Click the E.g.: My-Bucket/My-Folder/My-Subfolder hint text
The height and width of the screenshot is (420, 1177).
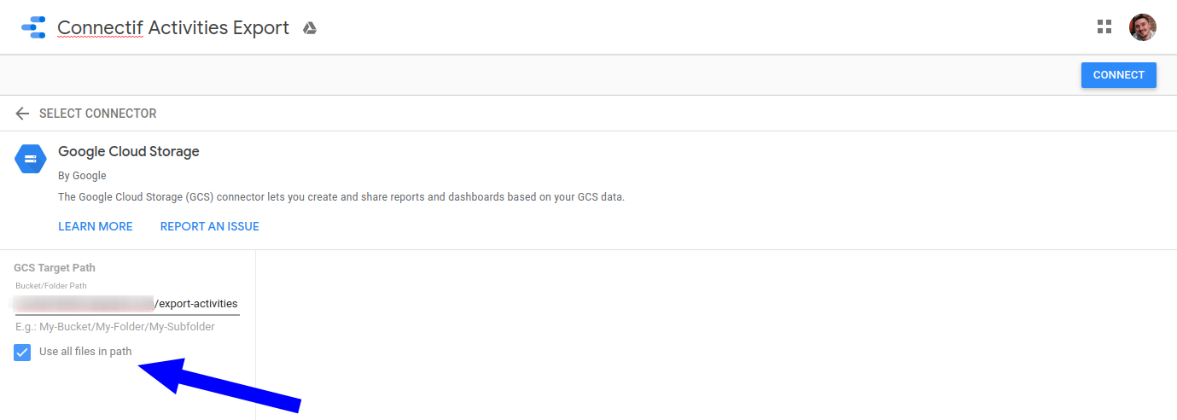(x=115, y=327)
